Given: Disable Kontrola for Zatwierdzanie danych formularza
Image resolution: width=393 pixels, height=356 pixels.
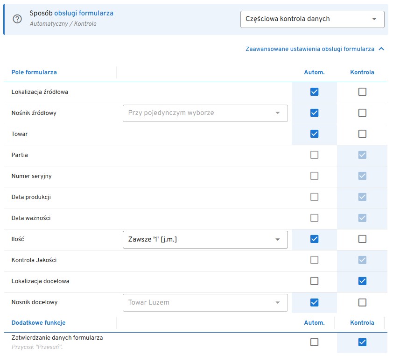Looking at the screenshot, I should click(x=362, y=342).
